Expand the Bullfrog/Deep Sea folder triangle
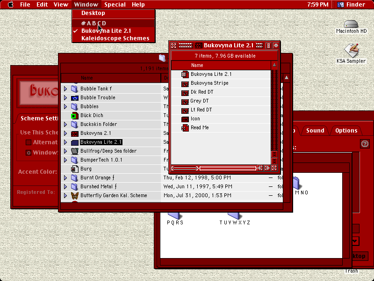Screen dimensions: 374x281 (x=65, y=151)
